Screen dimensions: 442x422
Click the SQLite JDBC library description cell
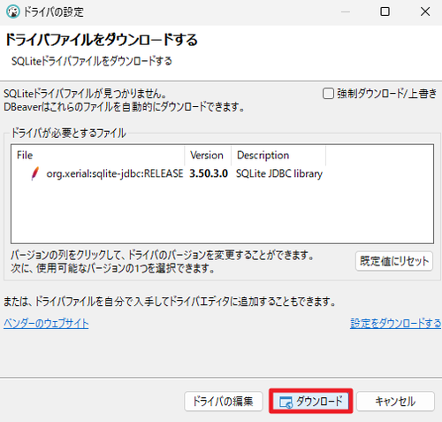pyautogui.click(x=279, y=173)
